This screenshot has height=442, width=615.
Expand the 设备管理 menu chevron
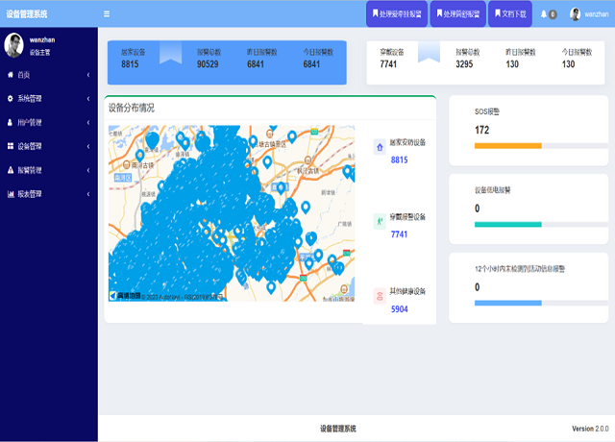pyautogui.click(x=88, y=146)
